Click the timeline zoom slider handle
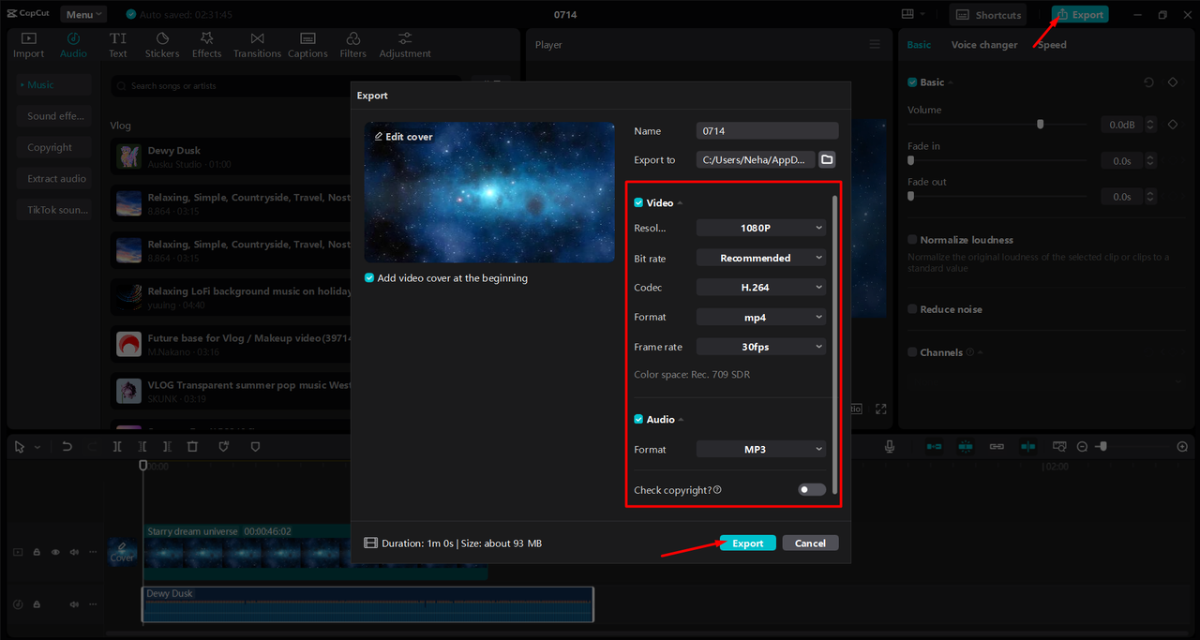Image resolution: width=1200 pixels, height=640 pixels. (1103, 447)
